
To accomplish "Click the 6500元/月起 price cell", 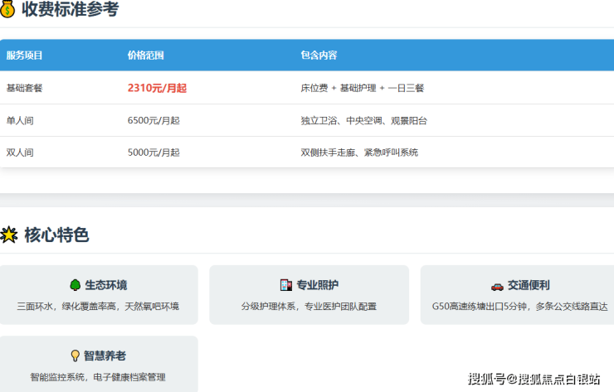I will tap(153, 120).
